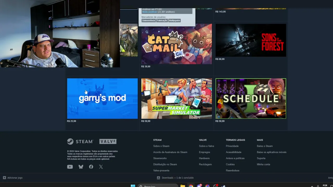Select the Sobrevivência user tag

coord(149,21)
